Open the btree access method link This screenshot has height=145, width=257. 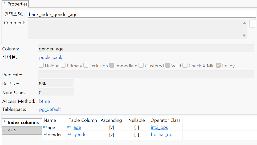(x=45, y=101)
